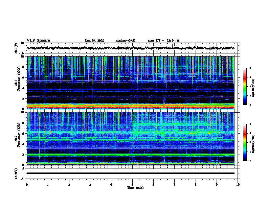The width and height of the screenshot is (268, 207).
Task: Click the date text "Dec. 29, 2020"
Action: tap(94, 41)
